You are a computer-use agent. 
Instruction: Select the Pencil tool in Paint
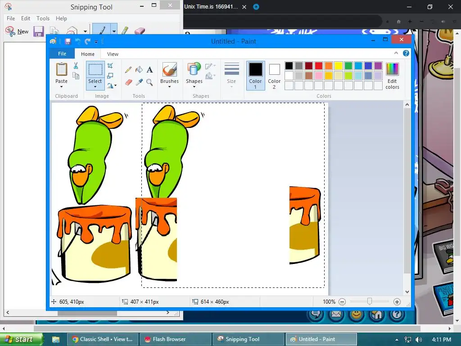tap(128, 70)
